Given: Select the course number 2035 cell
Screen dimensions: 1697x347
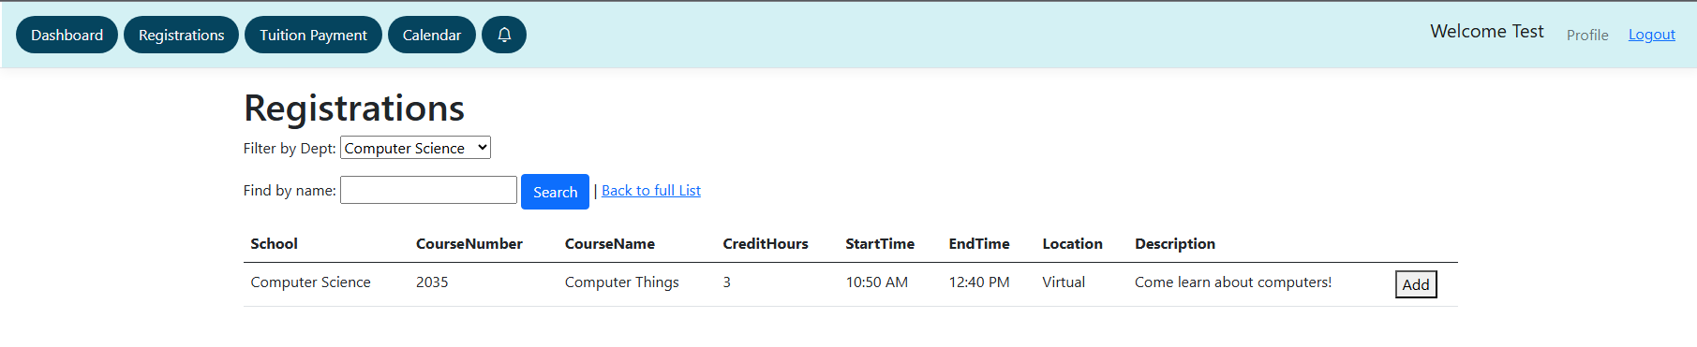Looking at the screenshot, I should [432, 282].
